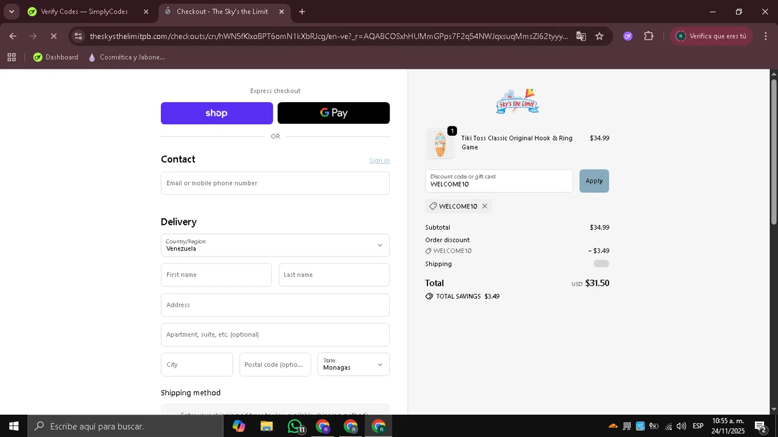Viewport: 778px width, 437px height.
Task: Click the Tiki Toss Classic Original product name
Action: 517,143
